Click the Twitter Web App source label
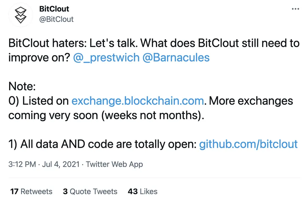 pos(114,164)
